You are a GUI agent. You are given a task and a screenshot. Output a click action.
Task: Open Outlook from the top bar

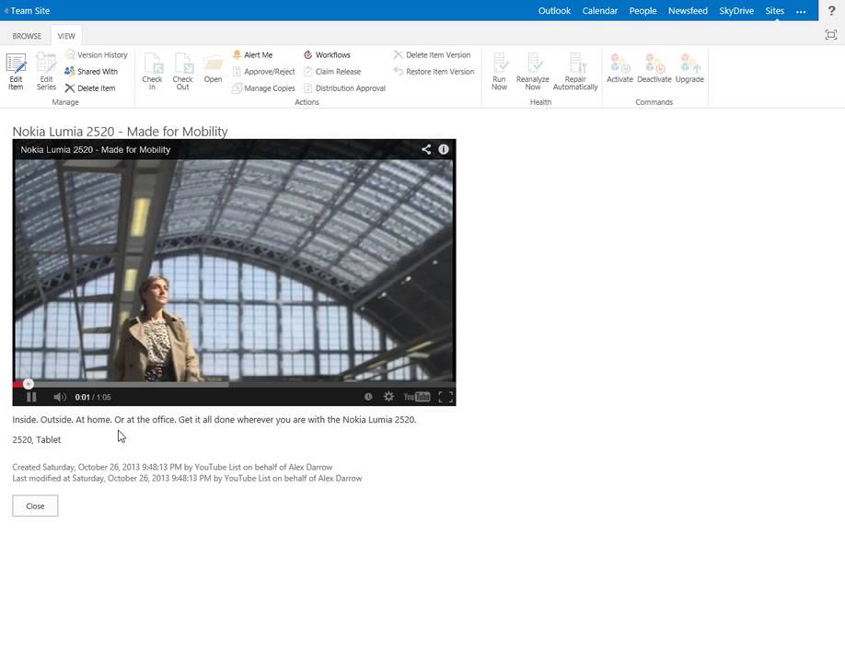554,11
